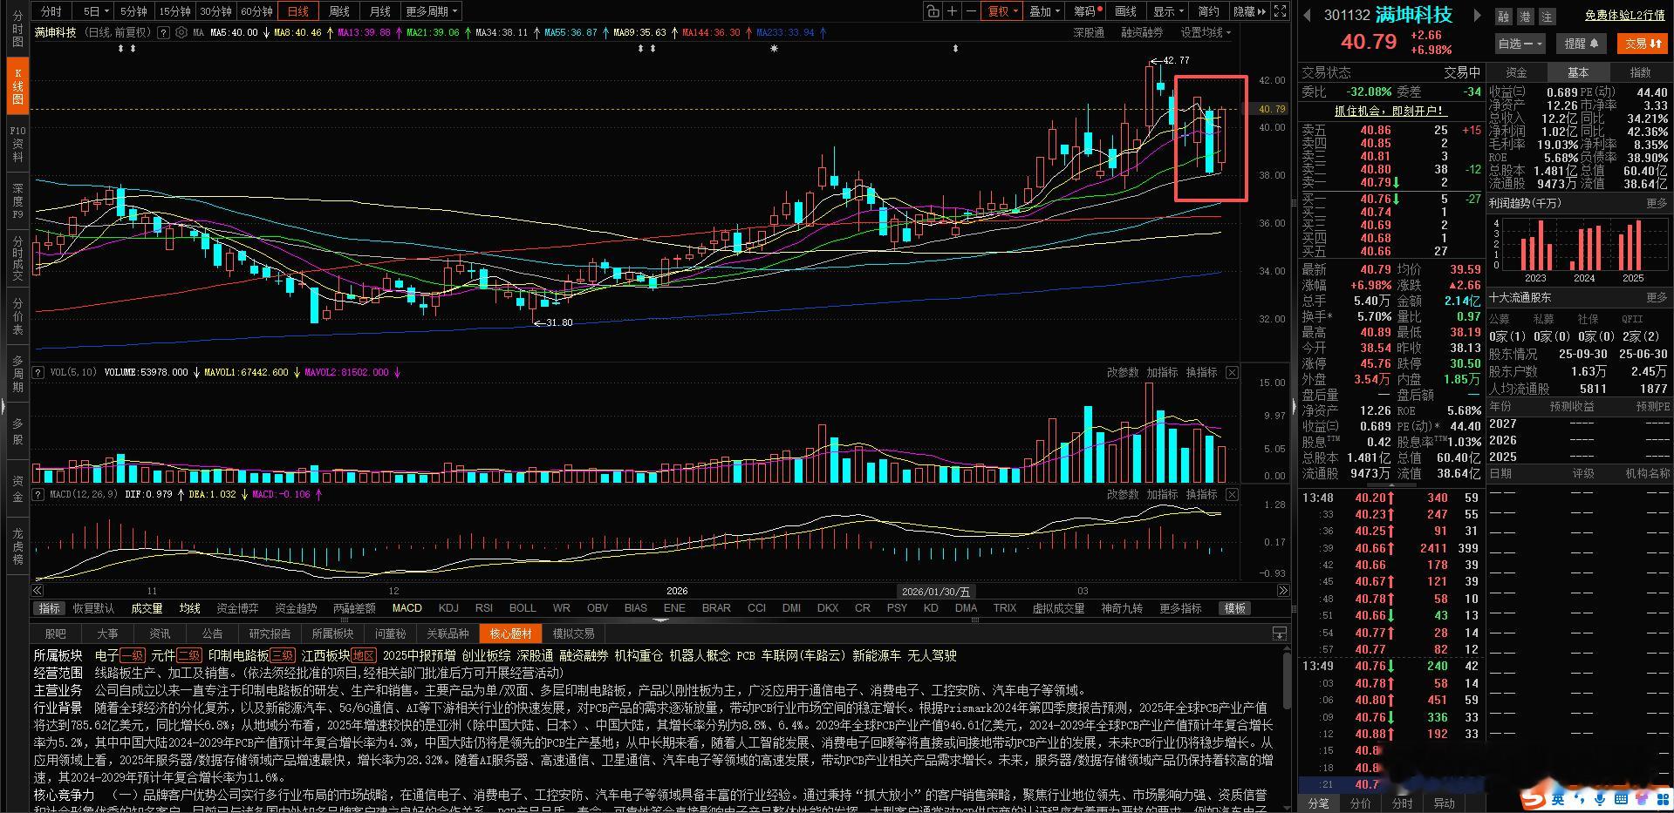Click the 交易 trade button
Screen dimensions: 1674x813
click(1643, 43)
